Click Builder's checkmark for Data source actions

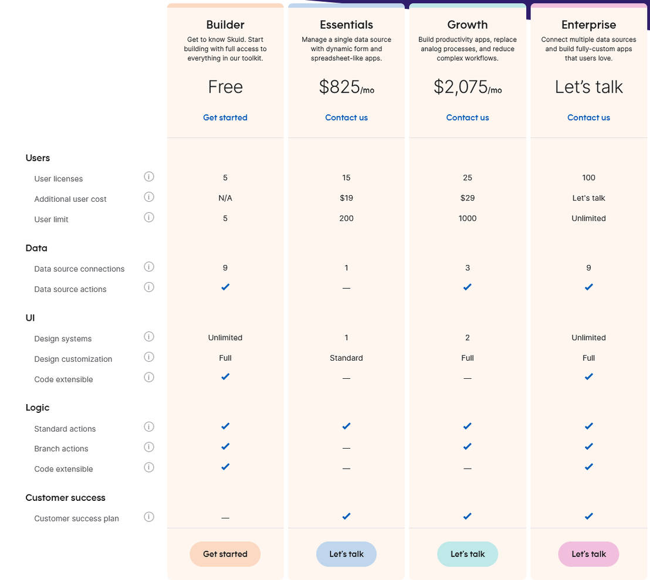coord(225,287)
